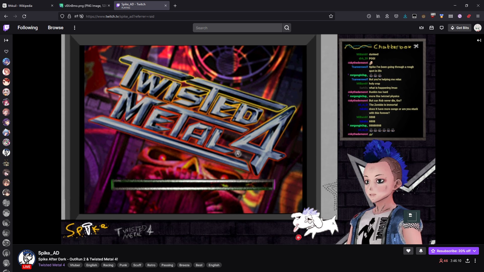Select the Vtuber tag
484x272 pixels.
click(x=75, y=265)
